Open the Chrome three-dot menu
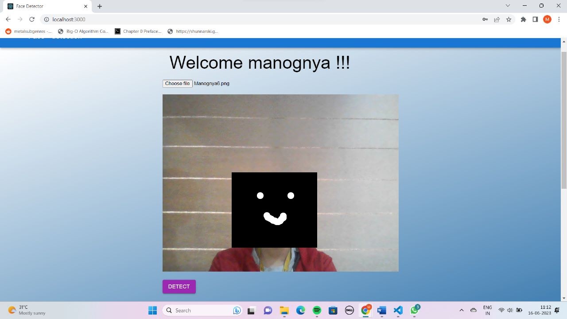 pos(559,19)
